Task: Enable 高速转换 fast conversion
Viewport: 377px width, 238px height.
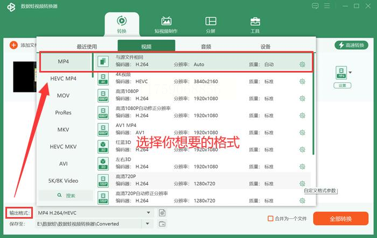Action: pyautogui.click(x=351, y=45)
